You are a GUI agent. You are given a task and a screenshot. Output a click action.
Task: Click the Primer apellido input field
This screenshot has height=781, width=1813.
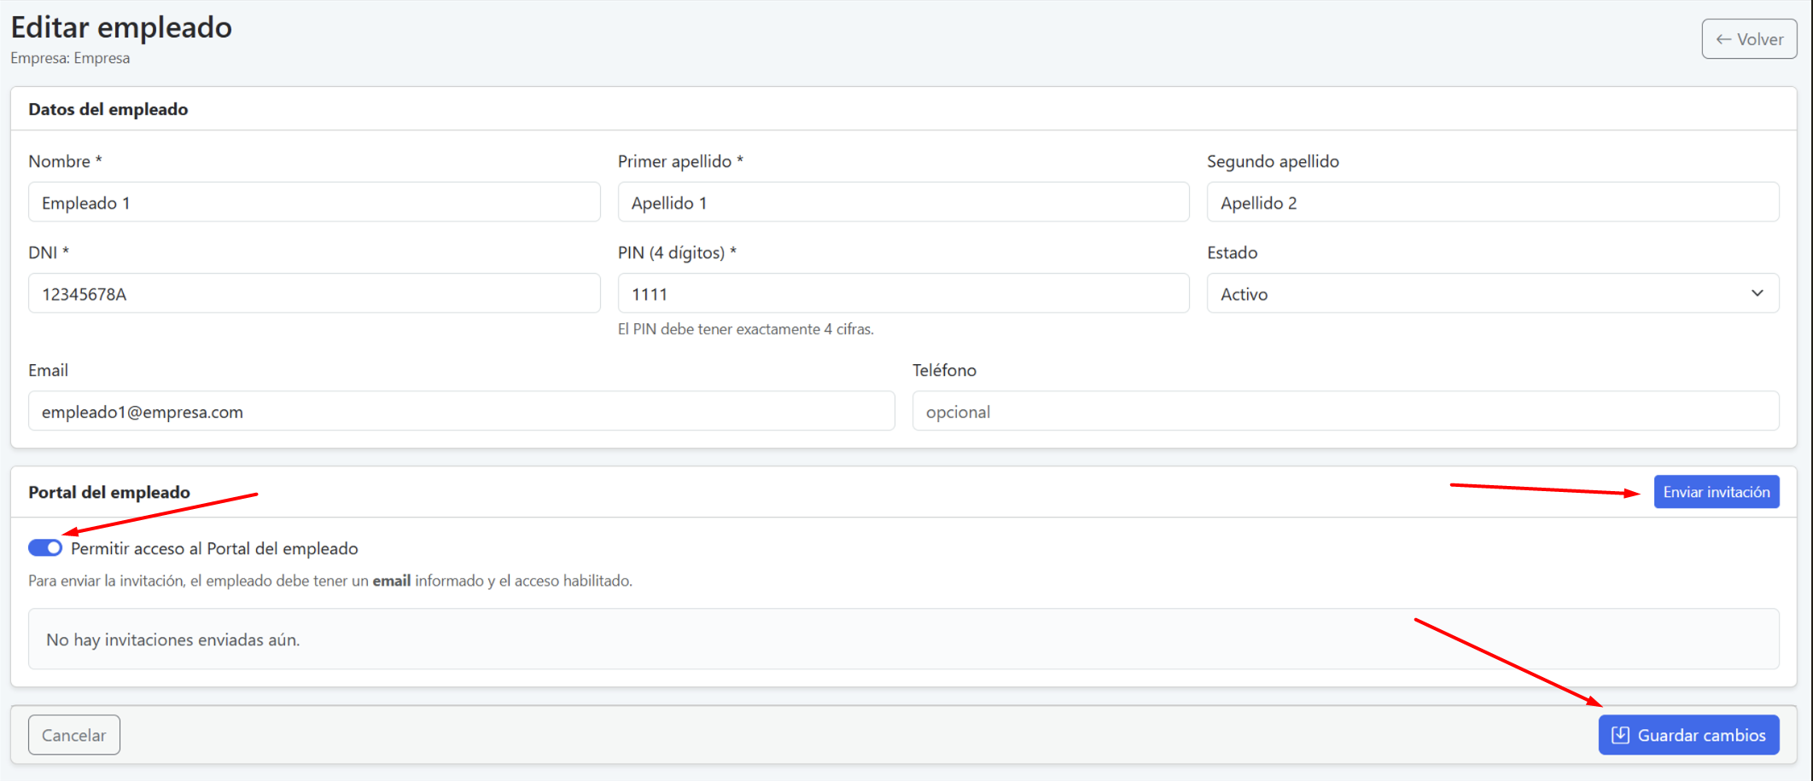pos(903,203)
